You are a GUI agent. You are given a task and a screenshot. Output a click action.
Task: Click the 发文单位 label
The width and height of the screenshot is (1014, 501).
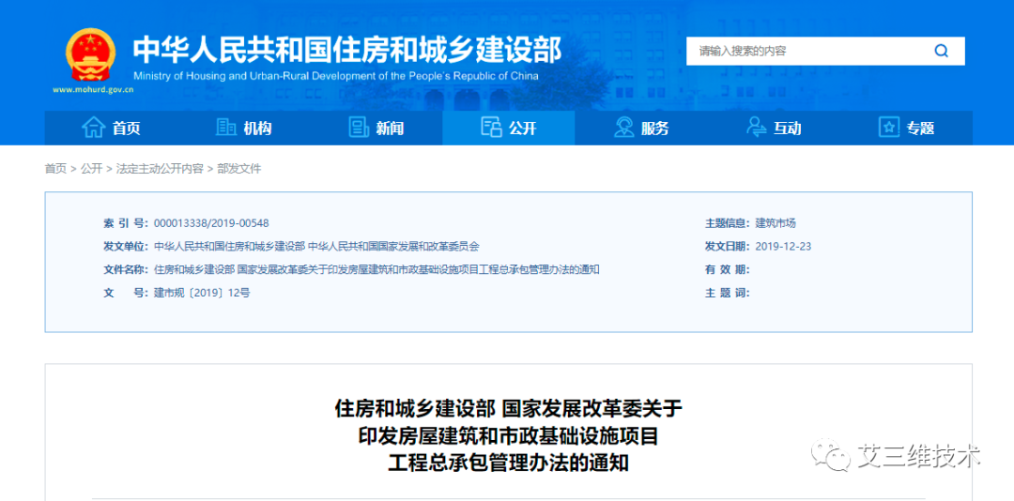click(x=126, y=247)
